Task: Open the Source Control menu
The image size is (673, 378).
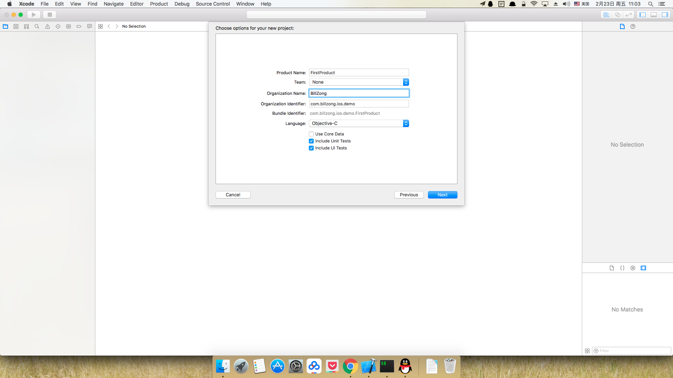Action: point(212,4)
